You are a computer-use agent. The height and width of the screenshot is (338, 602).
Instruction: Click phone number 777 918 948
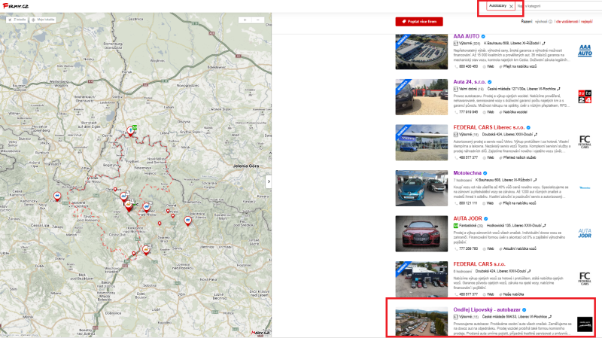(x=468, y=112)
